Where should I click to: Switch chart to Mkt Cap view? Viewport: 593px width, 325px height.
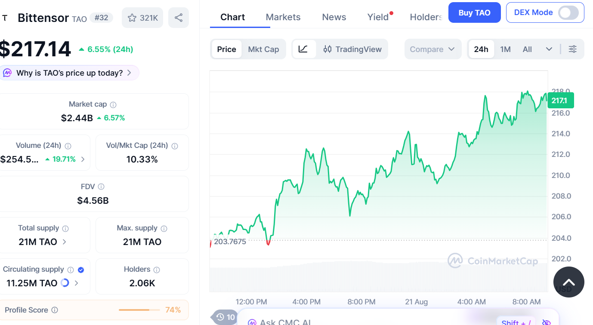pos(263,49)
